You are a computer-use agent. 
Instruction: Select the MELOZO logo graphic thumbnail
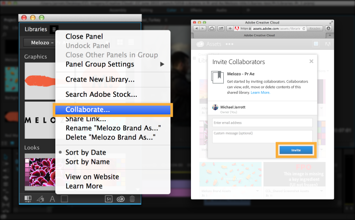40,120
